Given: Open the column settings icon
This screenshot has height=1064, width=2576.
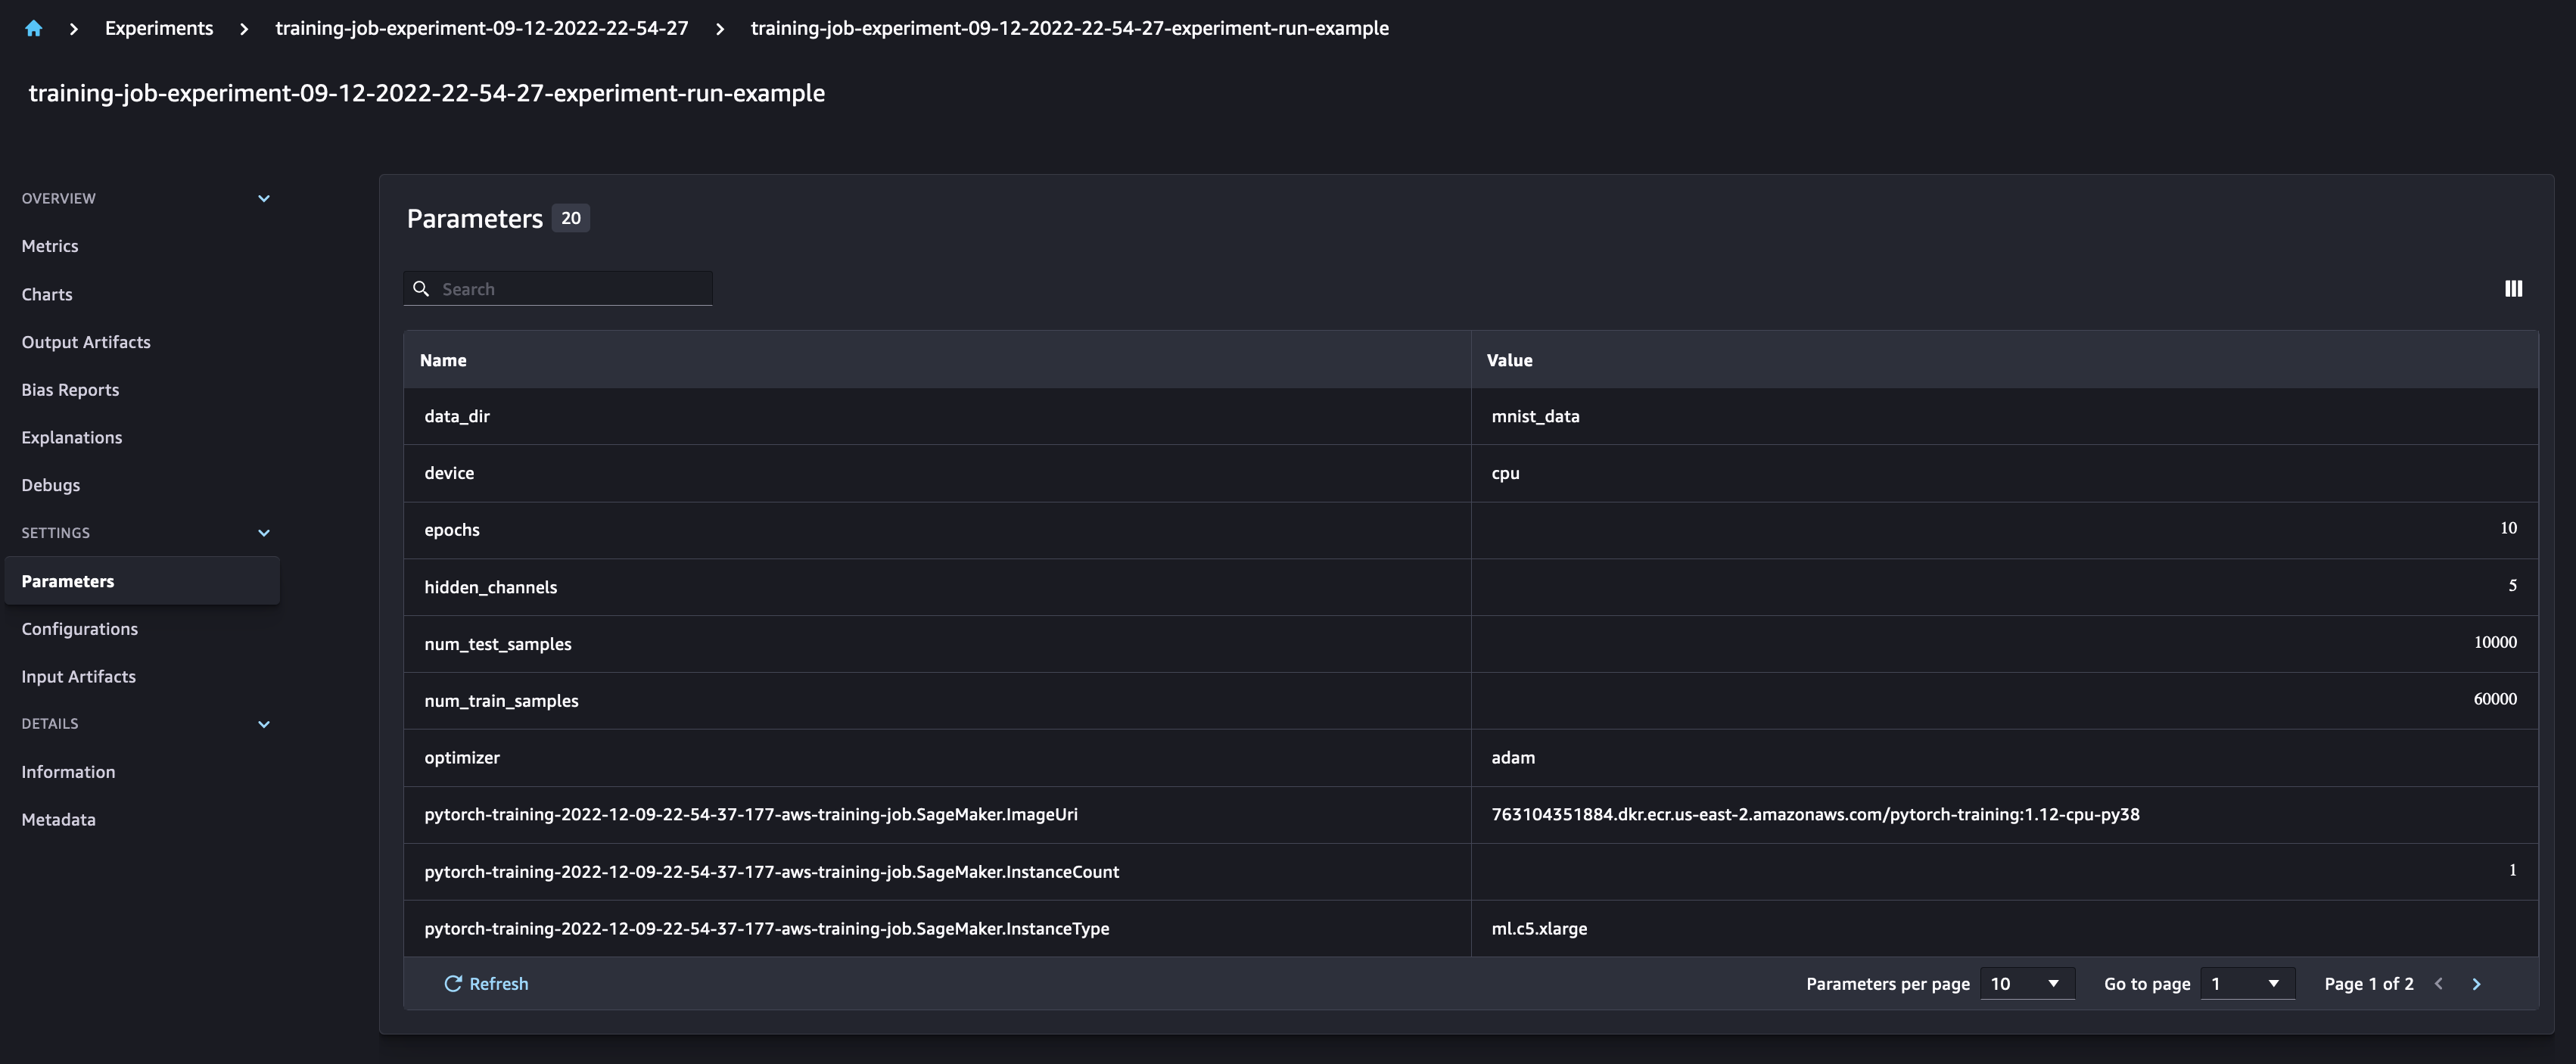Looking at the screenshot, I should coord(2513,289).
